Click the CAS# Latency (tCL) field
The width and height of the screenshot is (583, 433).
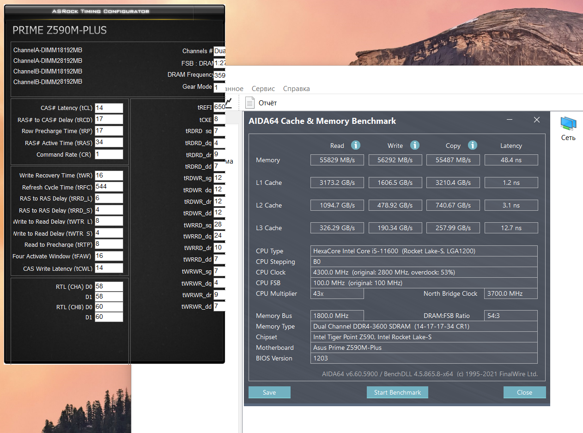(109, 108)
